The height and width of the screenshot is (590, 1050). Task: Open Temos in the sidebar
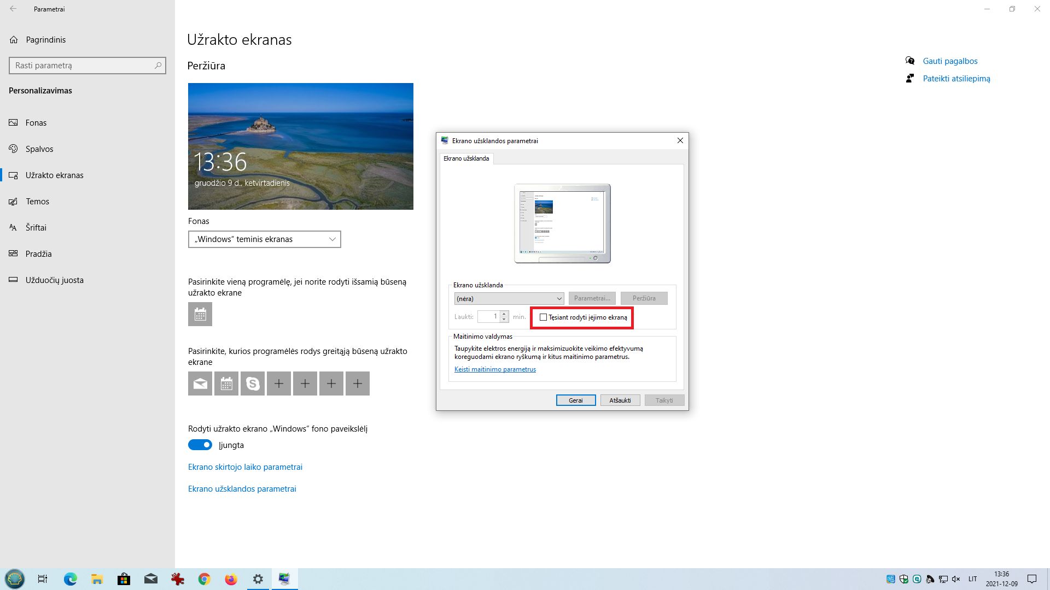point(37,202)
